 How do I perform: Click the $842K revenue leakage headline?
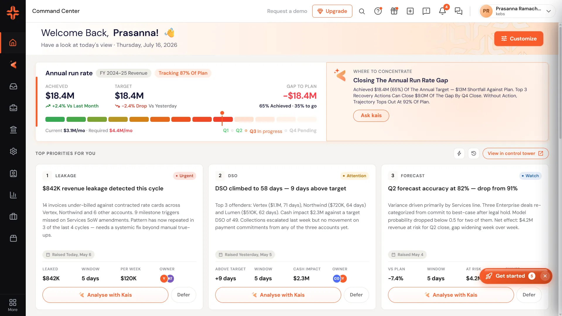tap(103, 189)
